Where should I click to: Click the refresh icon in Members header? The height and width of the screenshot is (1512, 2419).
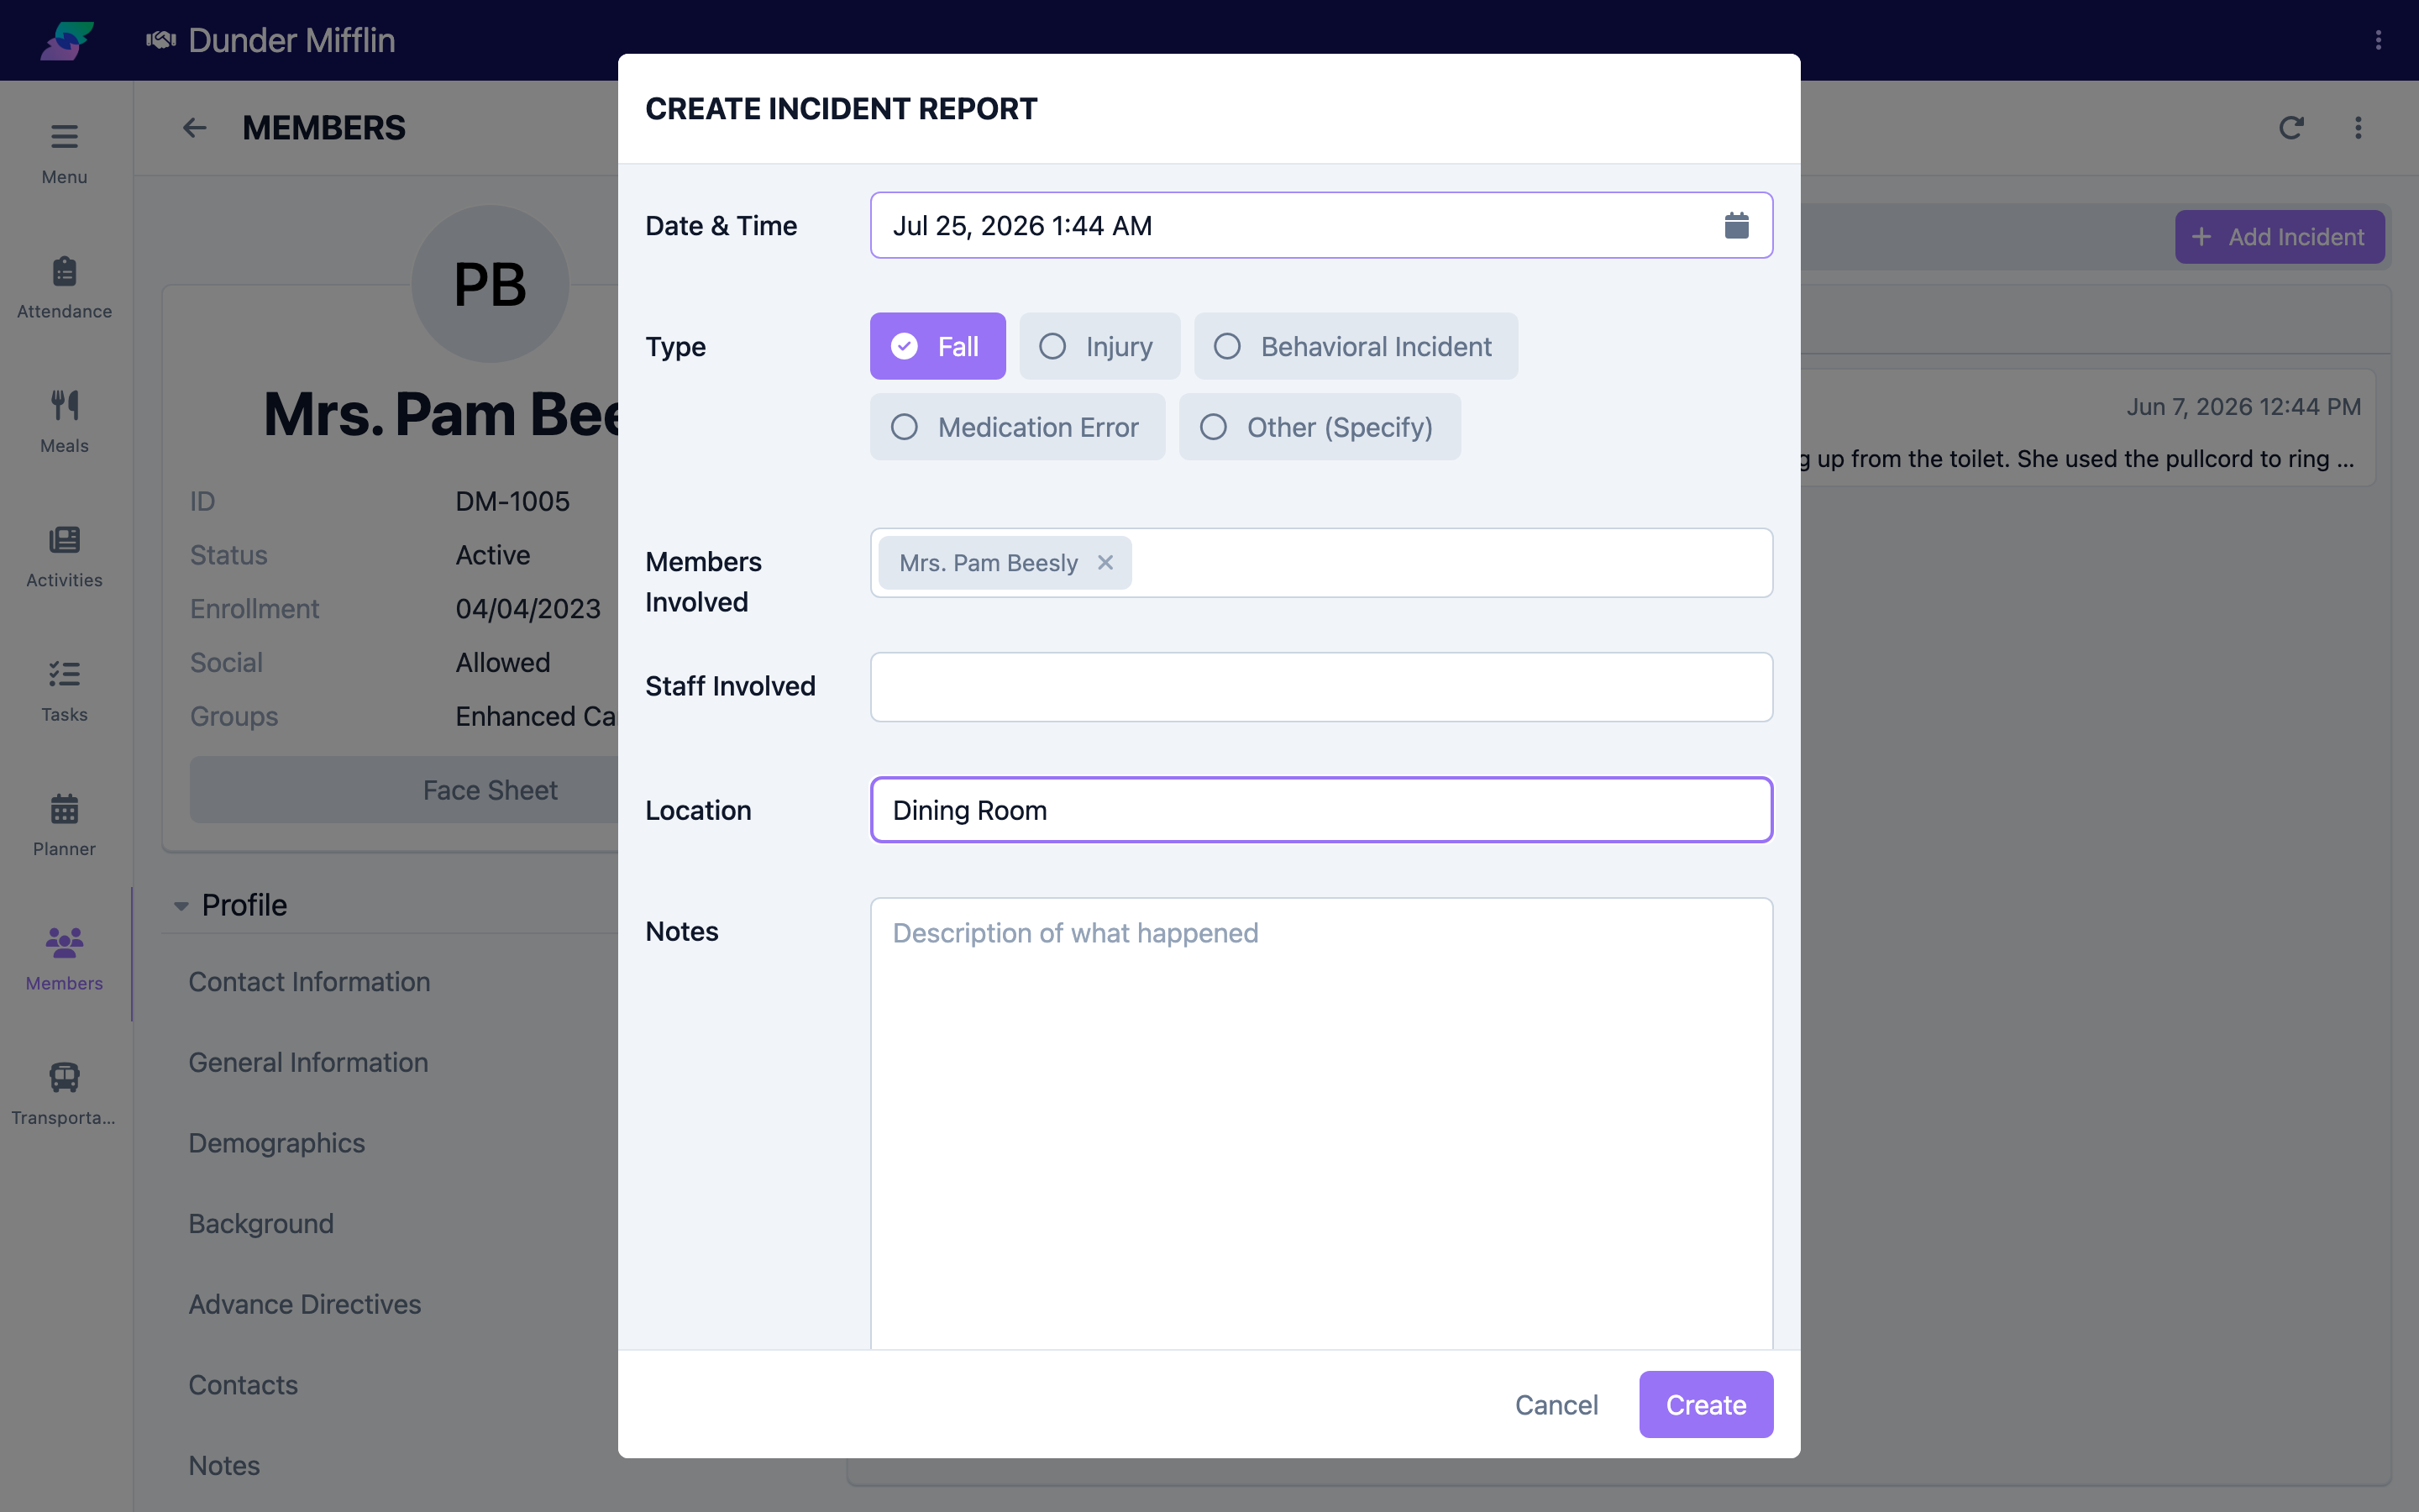[2291, 128]
